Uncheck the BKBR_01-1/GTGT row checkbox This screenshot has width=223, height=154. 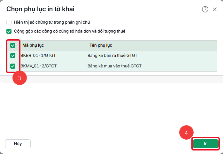pos(13,56)
